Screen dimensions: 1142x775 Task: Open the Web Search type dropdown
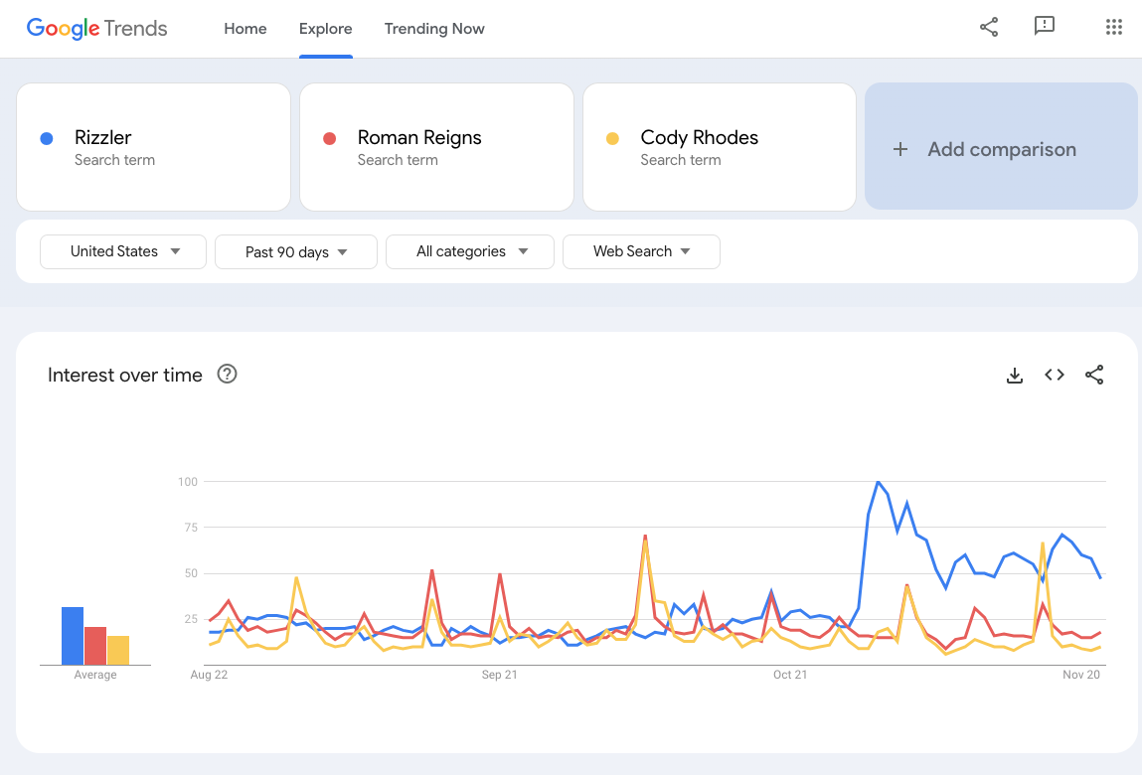[x=642, y=252]
